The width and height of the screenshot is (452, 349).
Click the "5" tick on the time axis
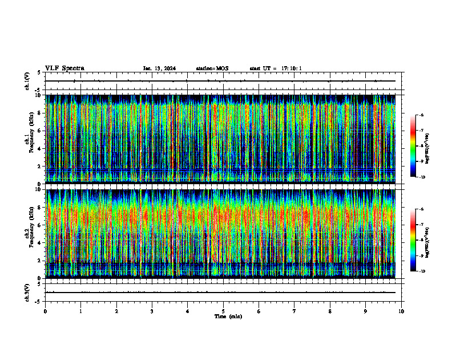pyautogui.click(x=223, y=311)
